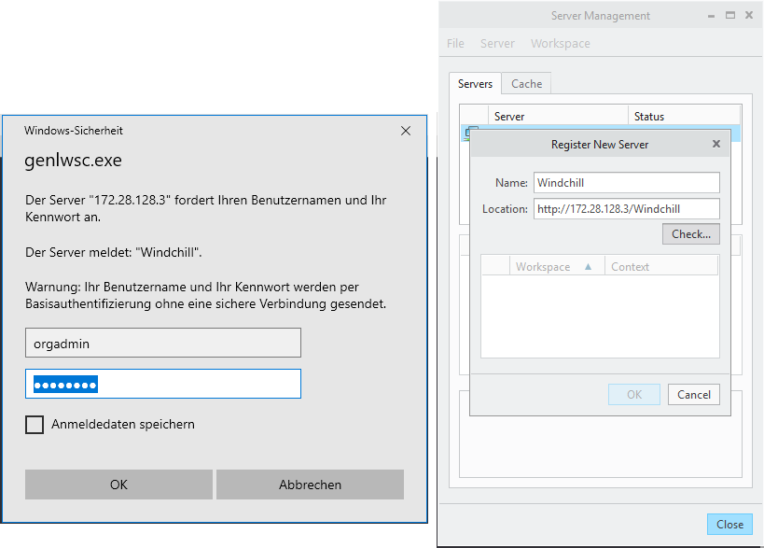
Task: Open the Workspace menu
Action: pyautogui.click(x=561, y=43)
